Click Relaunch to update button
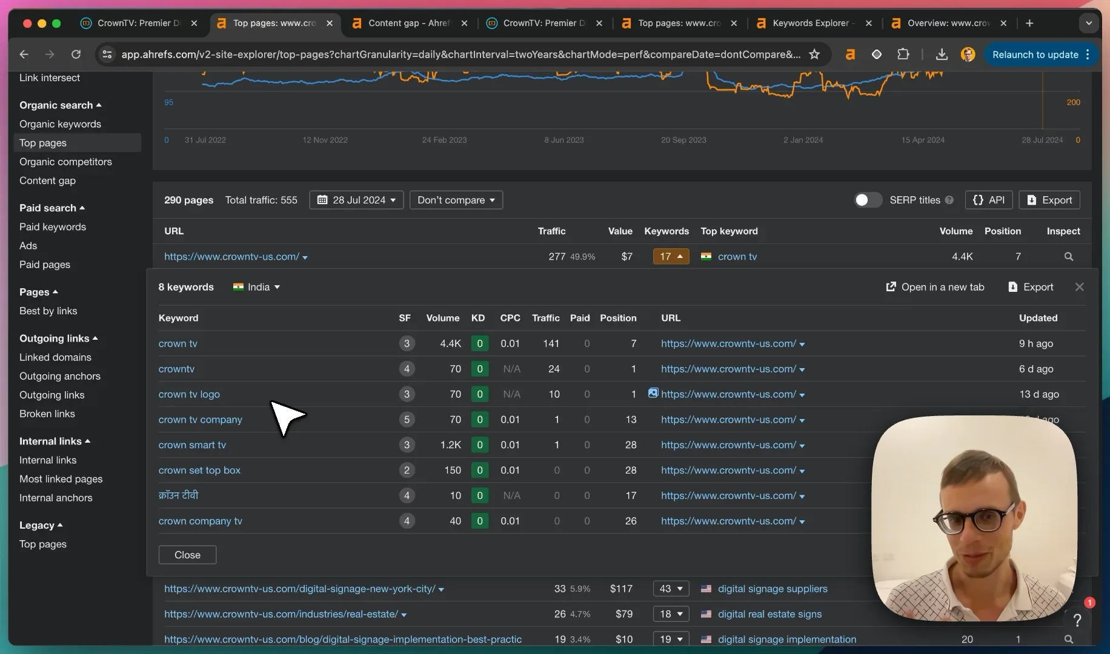Screen dimensions: 1110x654 (x=1040, y=54)
